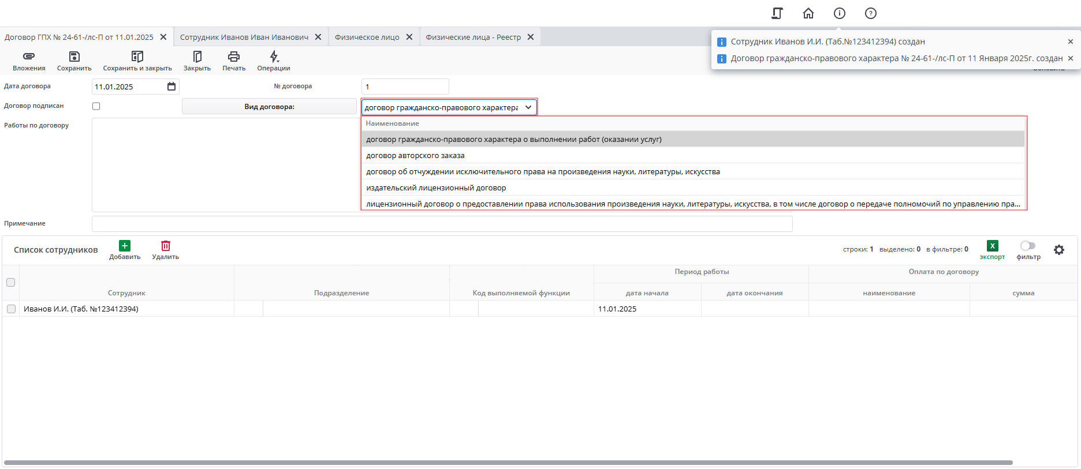Open the Вложения attachments paperclip icon

(29, 57)
